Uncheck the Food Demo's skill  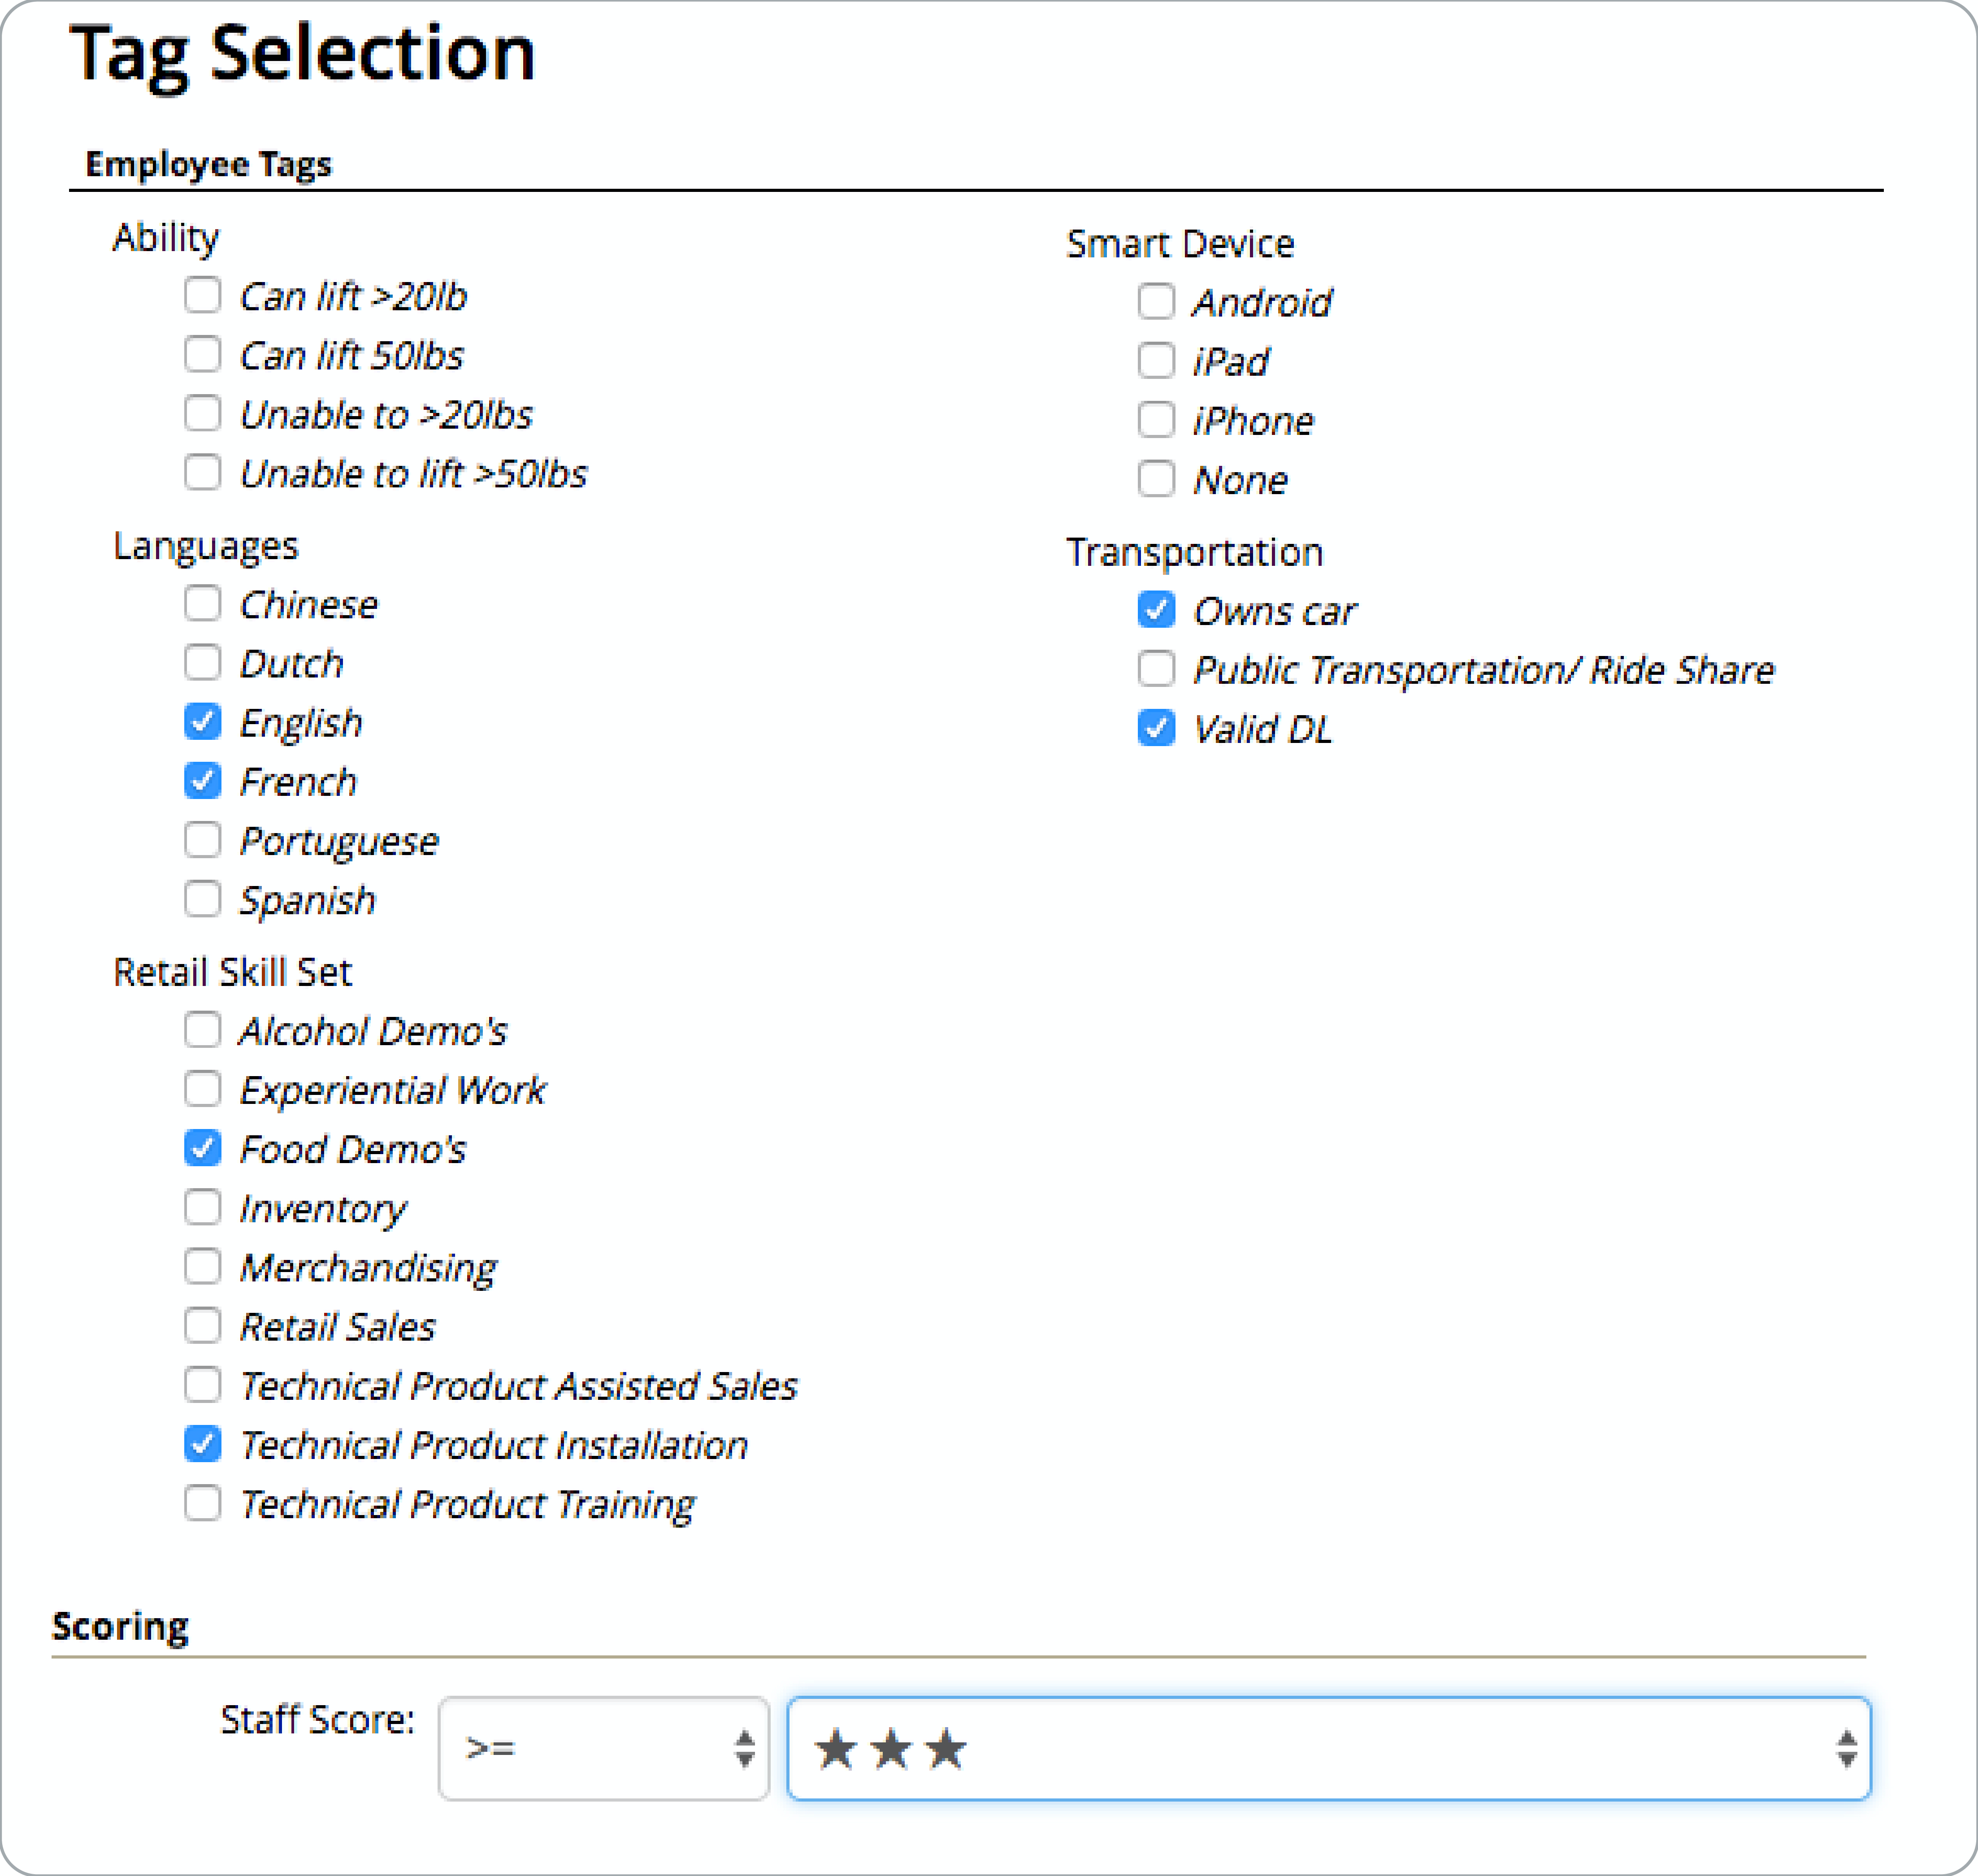(203, 1148)
